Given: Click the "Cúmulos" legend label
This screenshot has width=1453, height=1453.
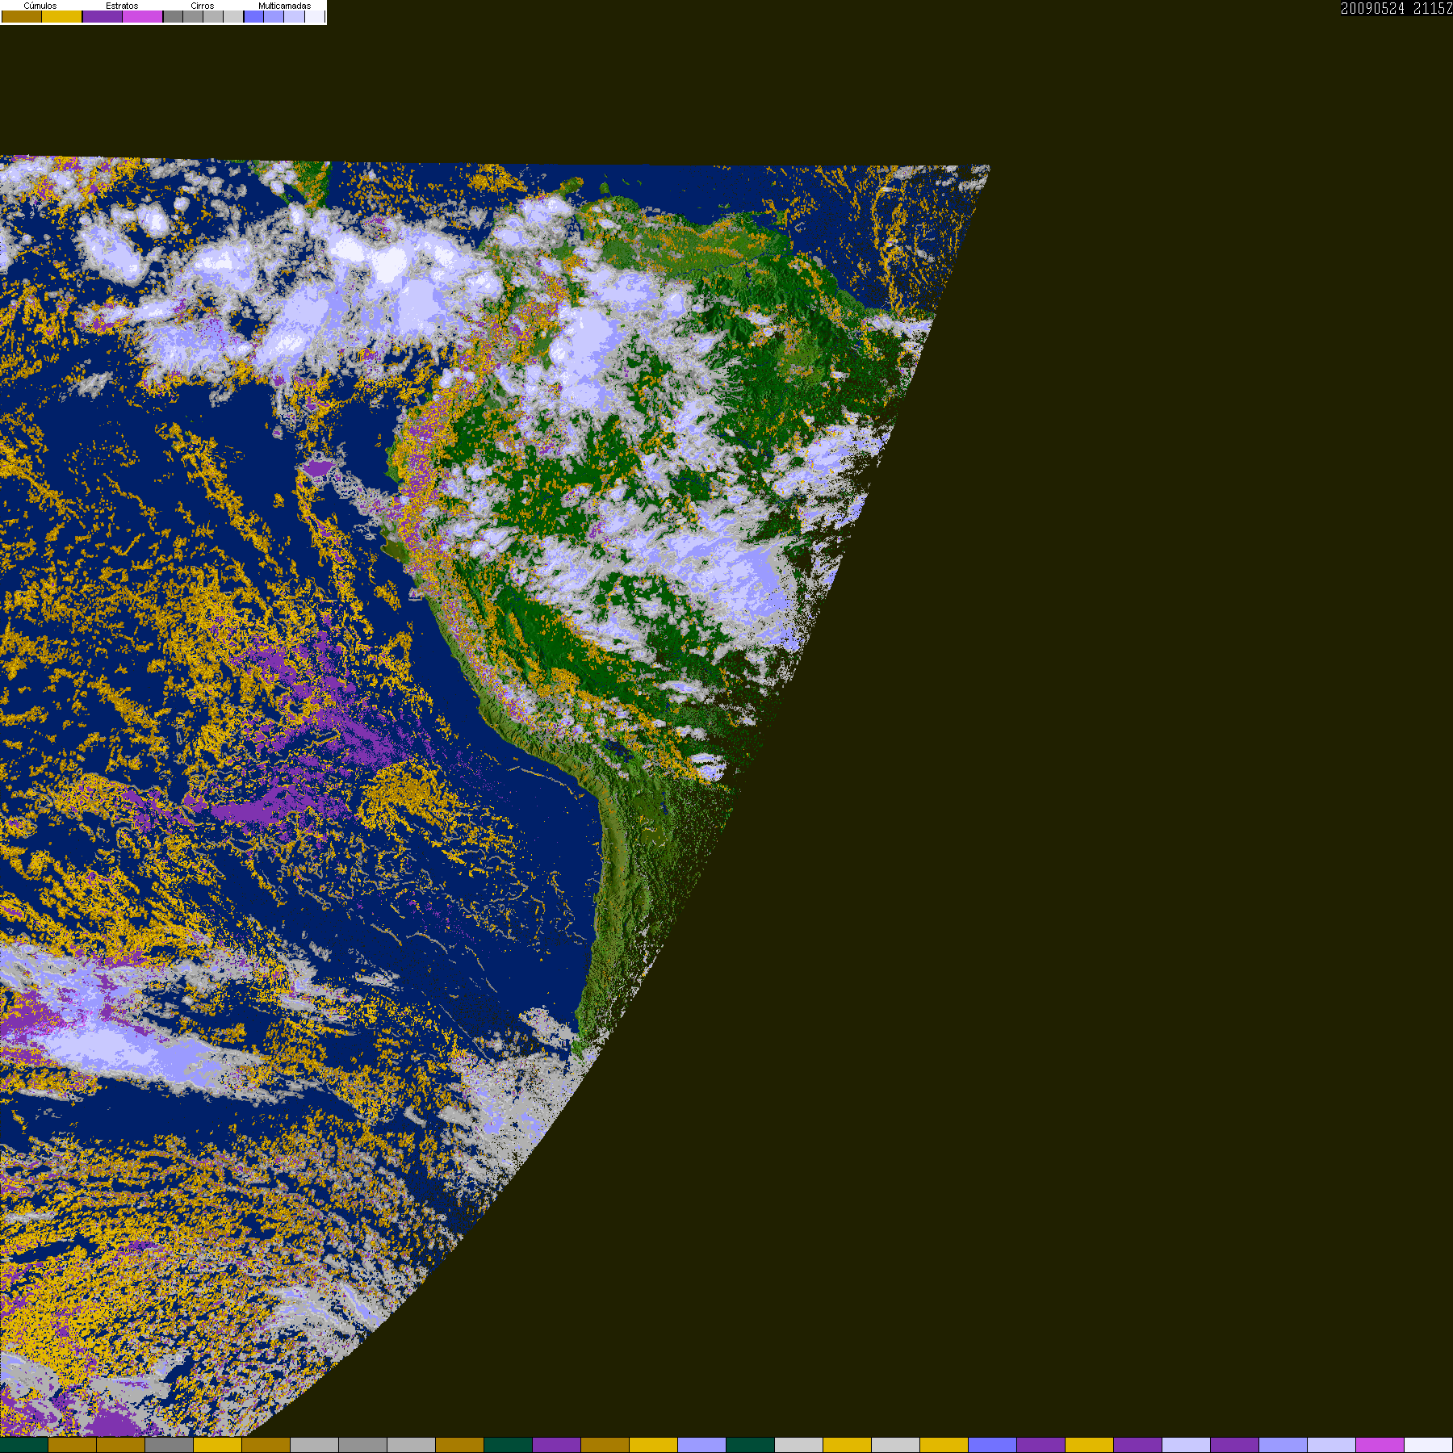Looking at the screenshot, I should 40,6.
